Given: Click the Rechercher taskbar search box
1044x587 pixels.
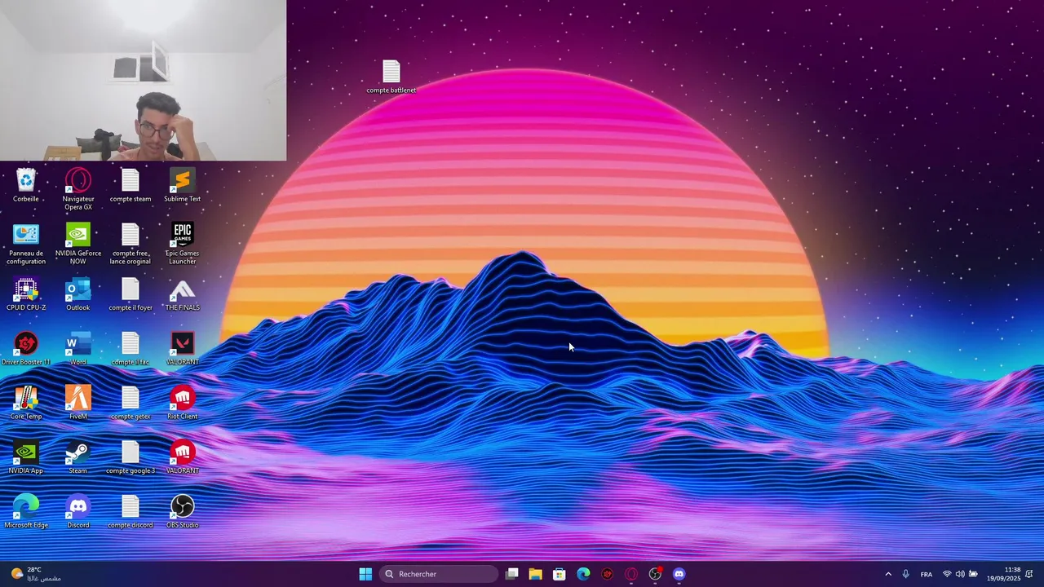Looking at the screenshot, I should 439,574.
